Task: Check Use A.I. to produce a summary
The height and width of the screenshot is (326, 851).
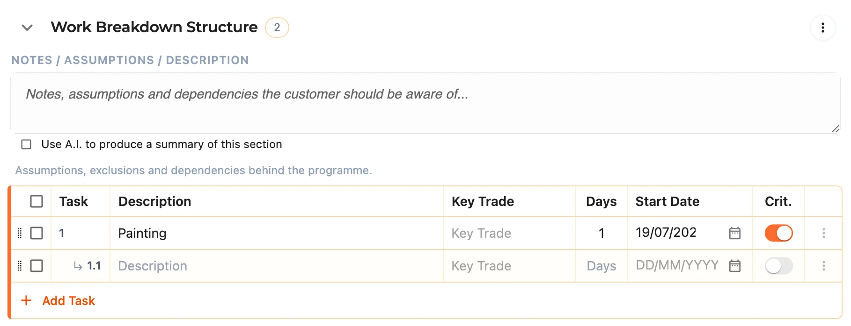Action: click(x=26, y=144)
